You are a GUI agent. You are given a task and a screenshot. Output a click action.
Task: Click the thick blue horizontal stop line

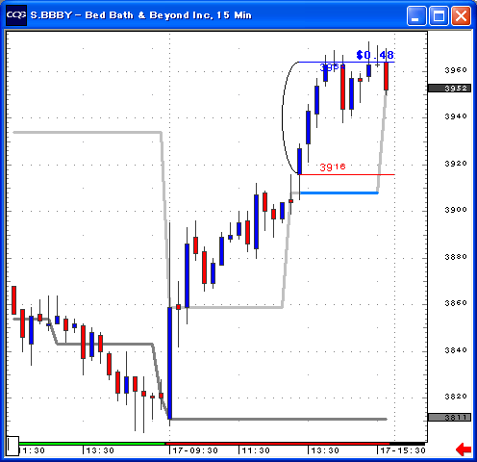coord(339,192)
